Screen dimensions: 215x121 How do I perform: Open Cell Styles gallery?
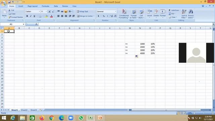coord(141,14)
